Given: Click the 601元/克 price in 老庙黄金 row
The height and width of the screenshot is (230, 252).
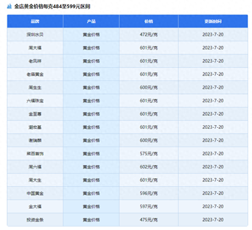Looking at the screenshot, I should click(x=148, y=74).
